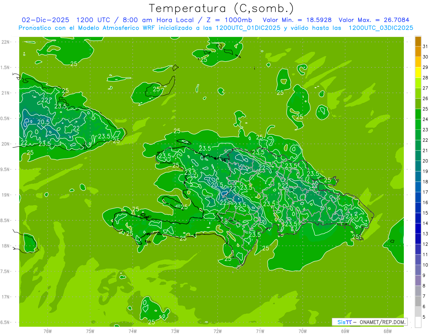The width and height of the screenshot is (435, 336).
Task: Select the dark blue legend swatch between 13 and 14
Action: (418, 229)
